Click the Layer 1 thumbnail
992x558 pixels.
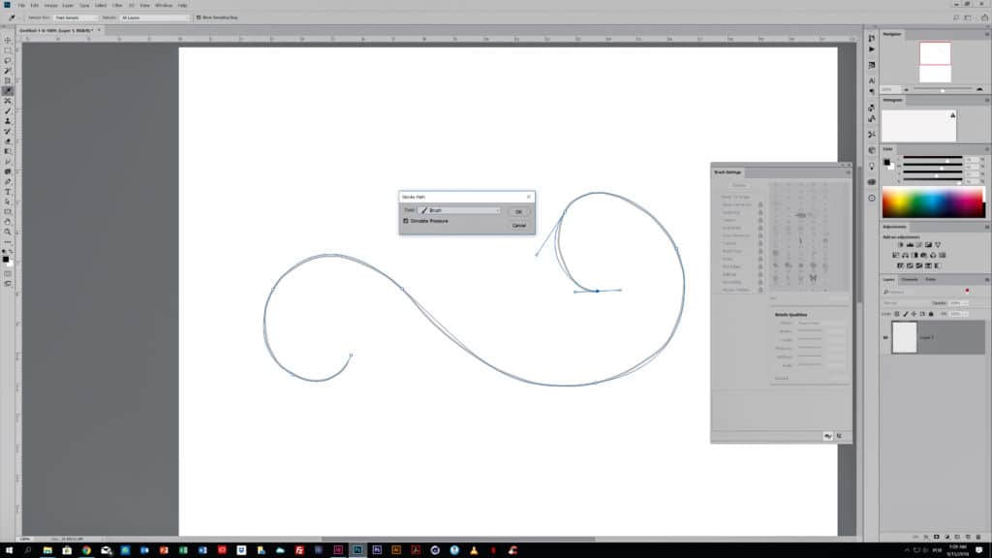pyautogui.click(x=904, y=337)
